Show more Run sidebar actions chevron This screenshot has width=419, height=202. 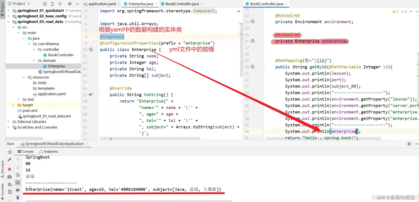point(10,200)
